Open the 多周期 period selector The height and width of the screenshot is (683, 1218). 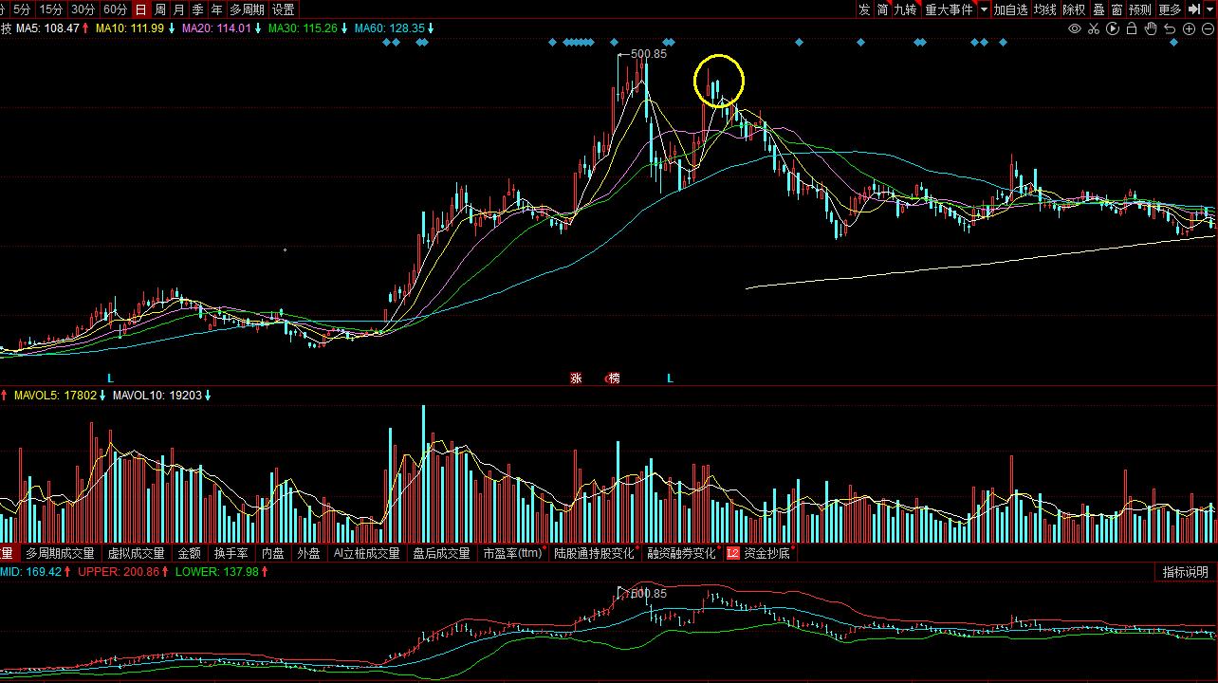tap(247, 9)
